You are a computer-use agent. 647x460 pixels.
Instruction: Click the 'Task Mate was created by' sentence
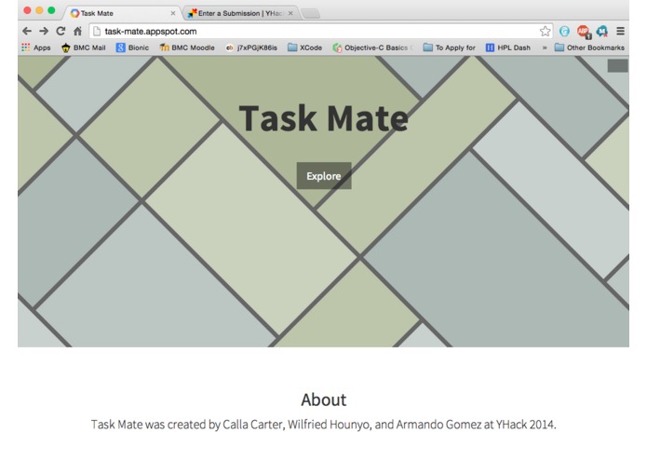point(324,424)
